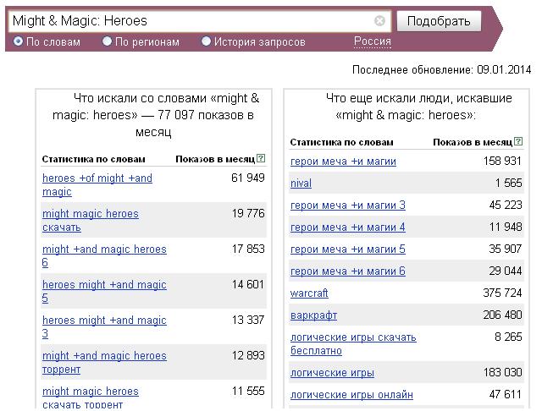This screenshot has width=542, height=411.
Task: Open the 'might +and magic heroes 6' link
Action: 104,256
